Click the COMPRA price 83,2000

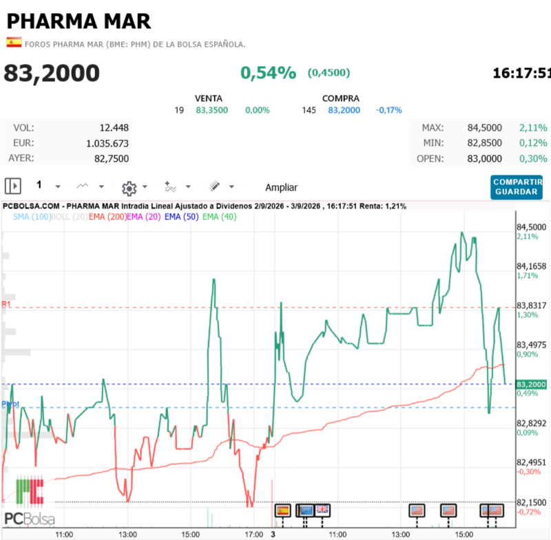[x=344, y=110]
